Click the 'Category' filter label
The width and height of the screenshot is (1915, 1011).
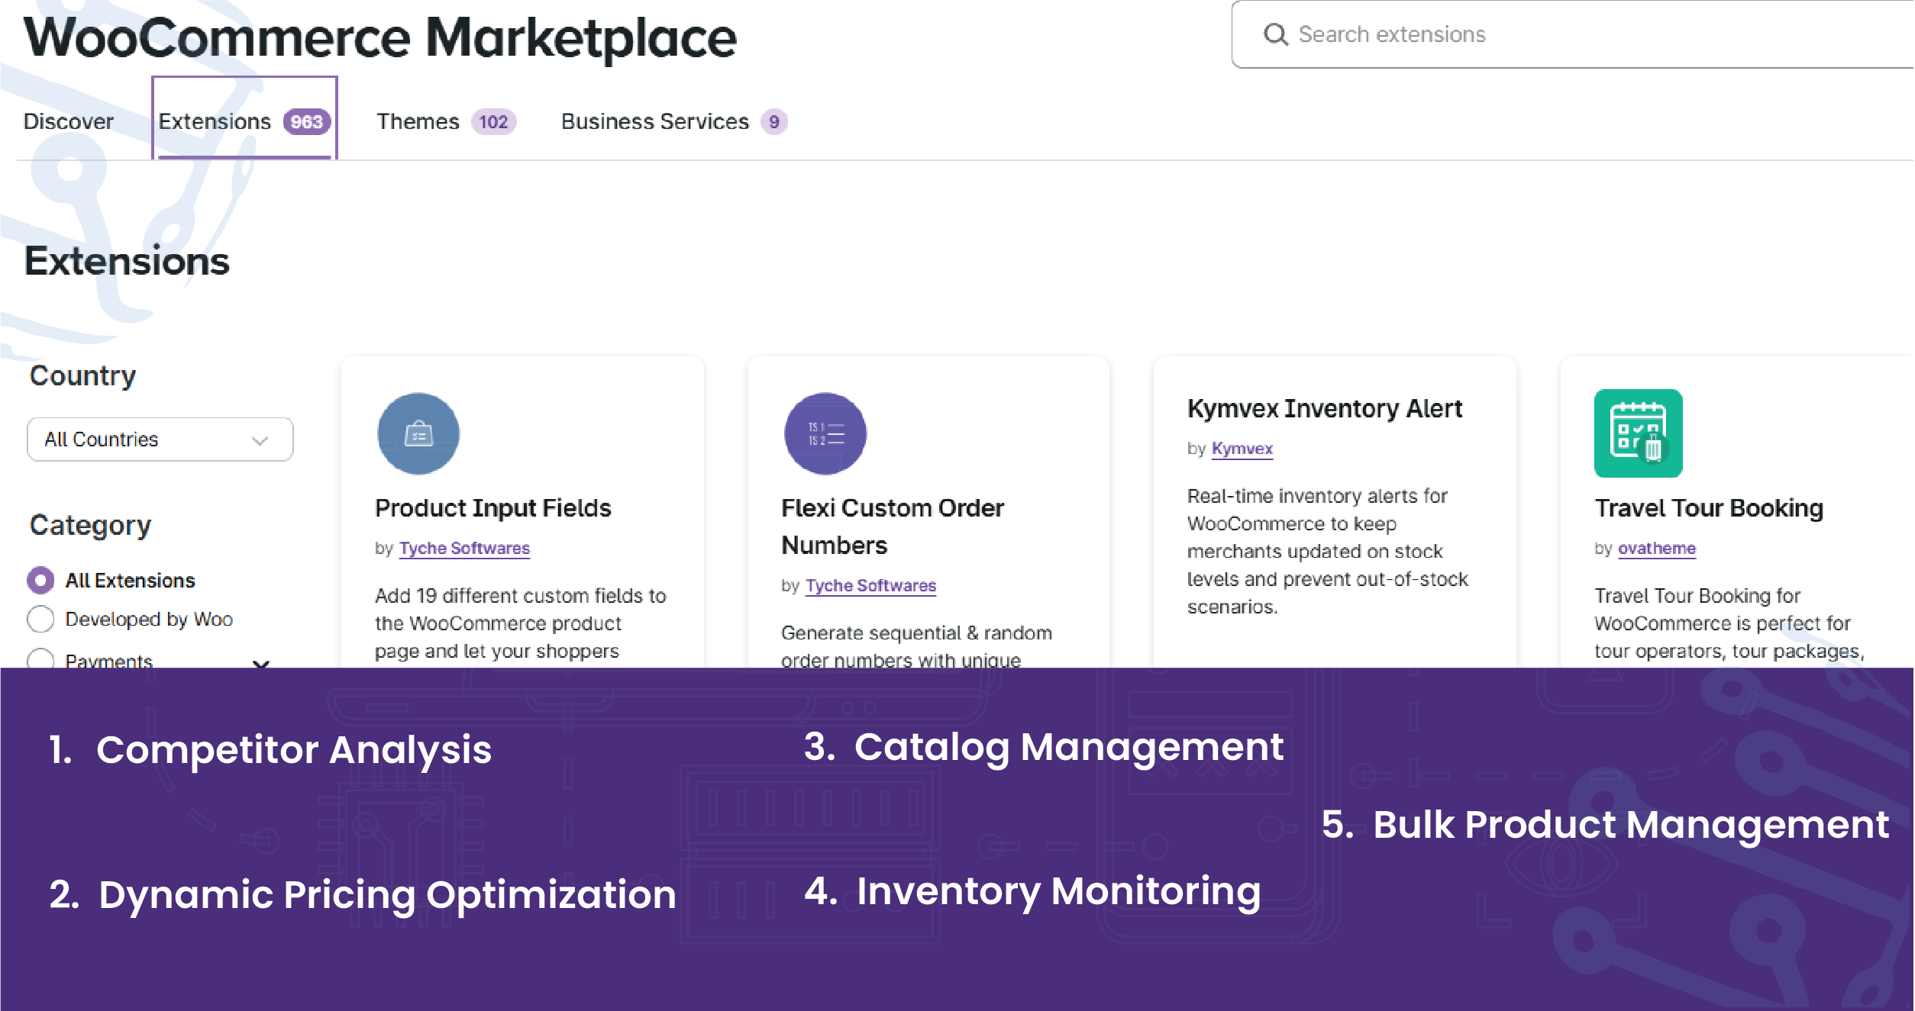(x=90, y=525)
